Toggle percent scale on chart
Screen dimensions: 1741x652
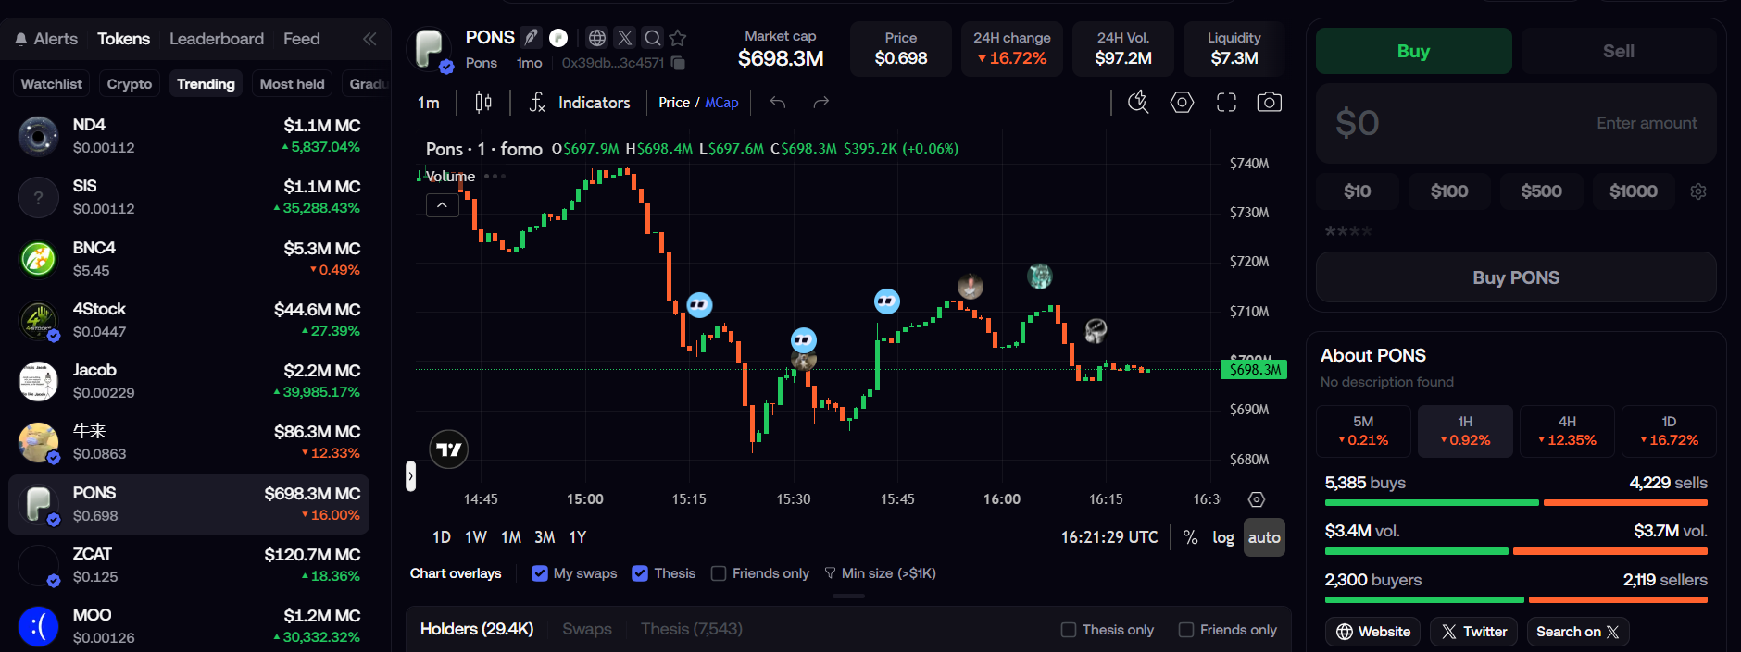(1191, 537)
